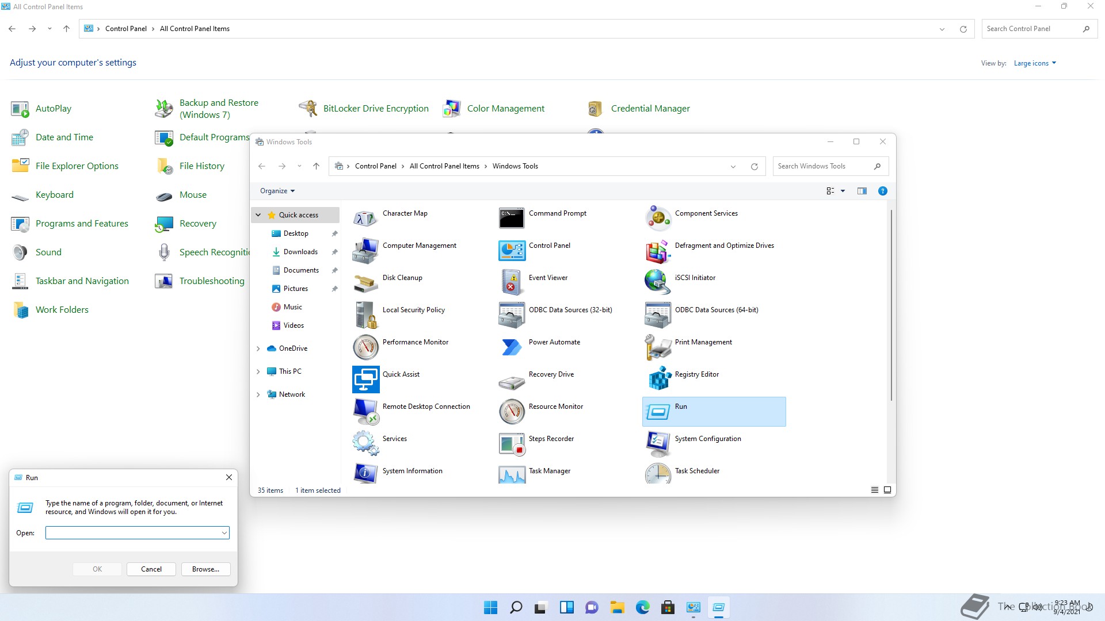This screenshot has height=621, width=1105.
Task: Toggle the preview pane in Windows Tools
Action: click(x=862, y=191)
